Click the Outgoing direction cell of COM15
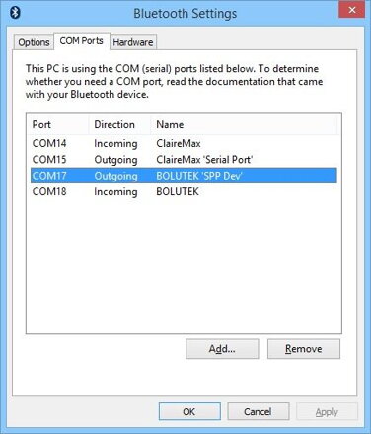 (x=115, y=160)
